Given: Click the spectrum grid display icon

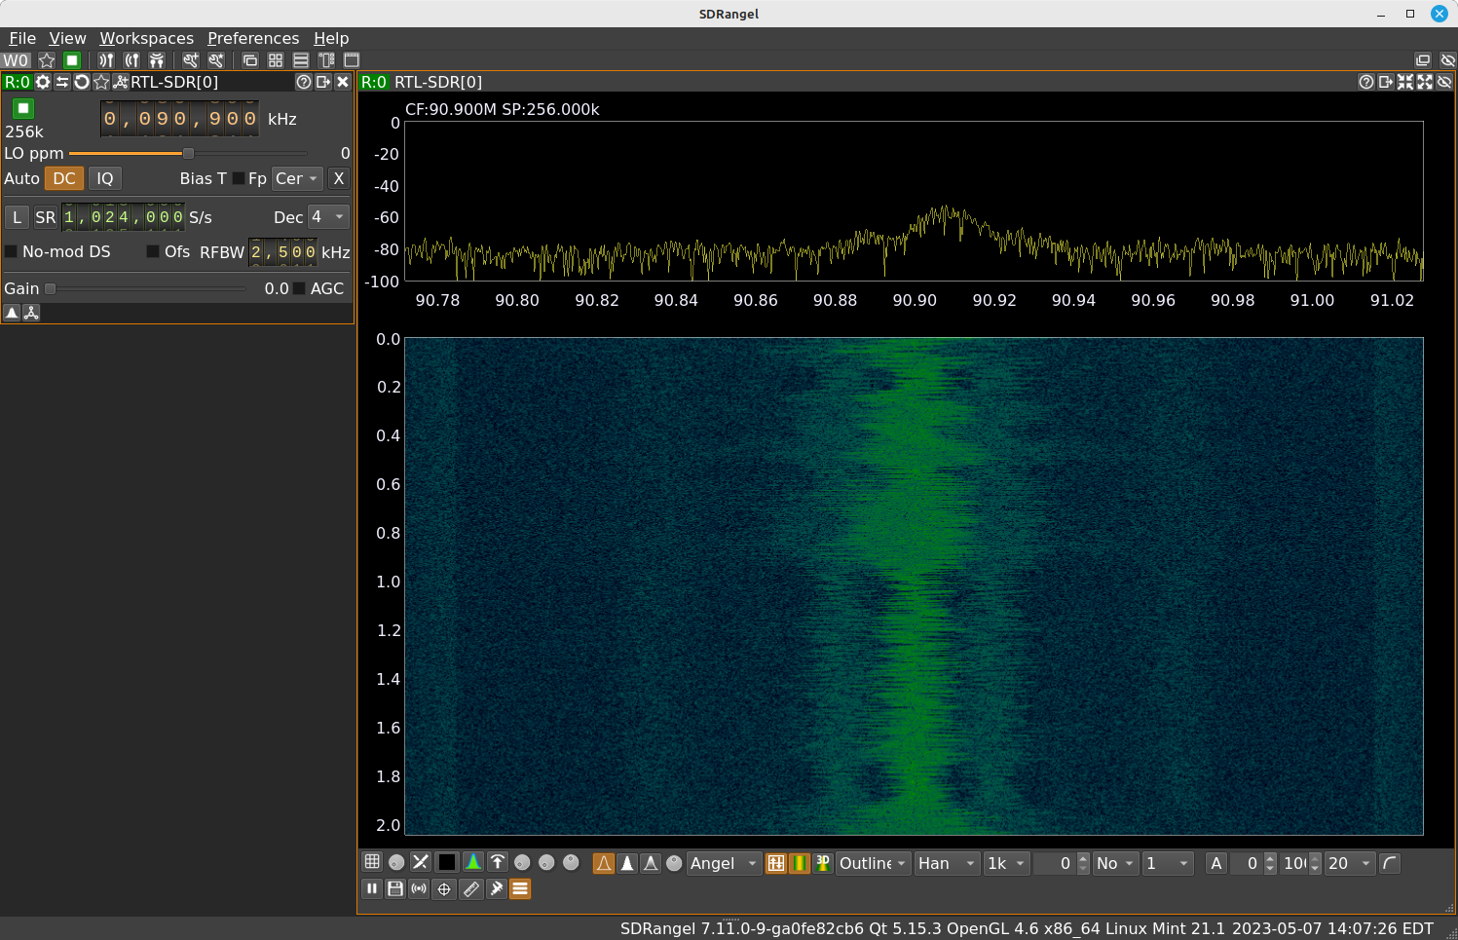Looking at the screenshot, I should (x=372, y=863).
